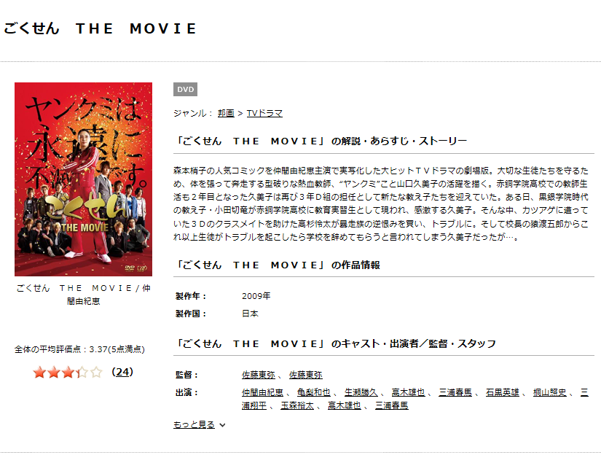The image size is (601, 455).
Task: Click the orange star rating icons
Action: coord(68,372)
